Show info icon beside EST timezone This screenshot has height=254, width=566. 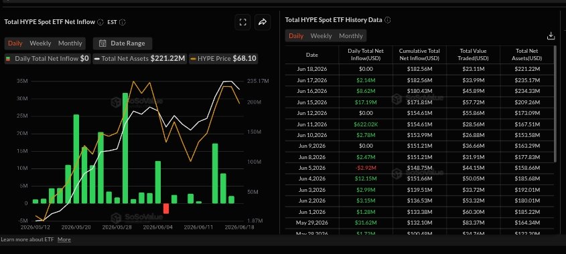pyautogui.click(x=123, y=22)
